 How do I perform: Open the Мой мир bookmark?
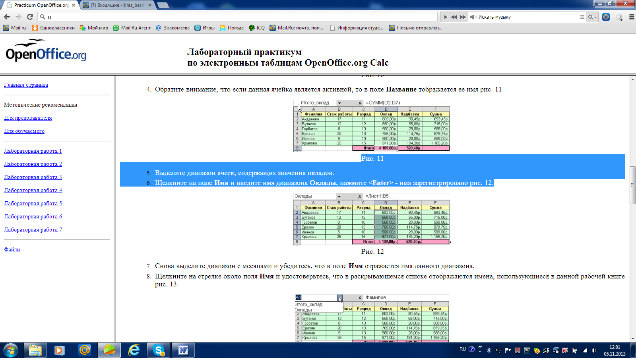pyautogui.click(x=94, y=28)
